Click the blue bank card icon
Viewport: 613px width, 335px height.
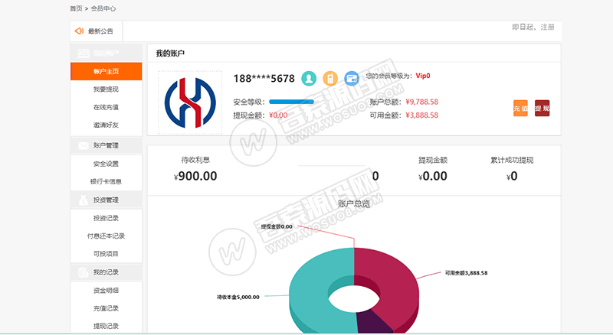coord(352,78)
